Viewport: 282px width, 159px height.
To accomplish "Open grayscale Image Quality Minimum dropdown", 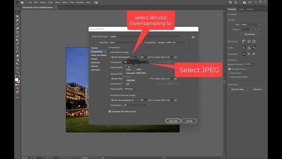I will click(132, 89).
